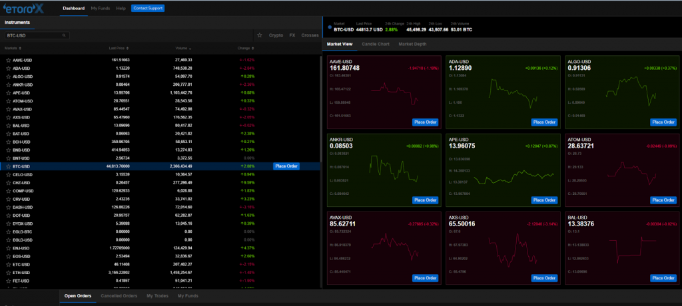Switch to the Candle Chart tab
This screenshot has height=306, width=682.
(376, 45)
